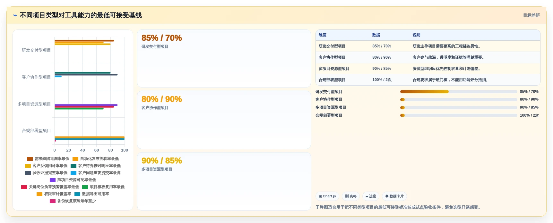Click the blue lightning icon beside the title
This screenshot has height=223, width=553.
(x=15, y=15)
